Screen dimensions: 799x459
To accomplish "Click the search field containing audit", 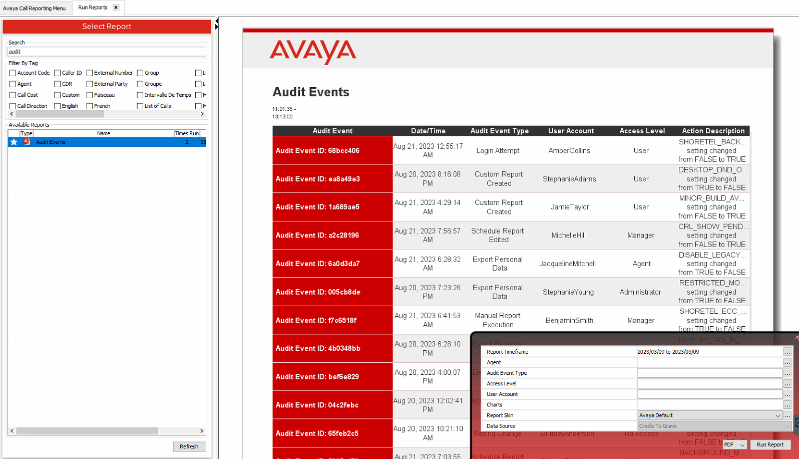I will pyautogui.click(x=107, y=52).
